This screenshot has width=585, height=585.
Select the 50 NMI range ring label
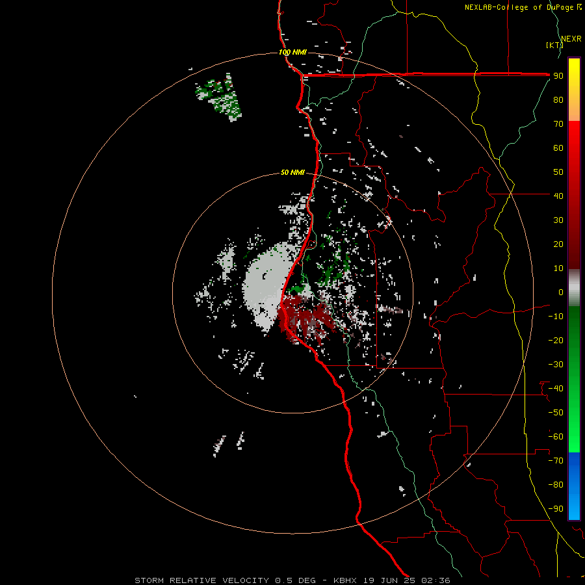click(292, 172)
